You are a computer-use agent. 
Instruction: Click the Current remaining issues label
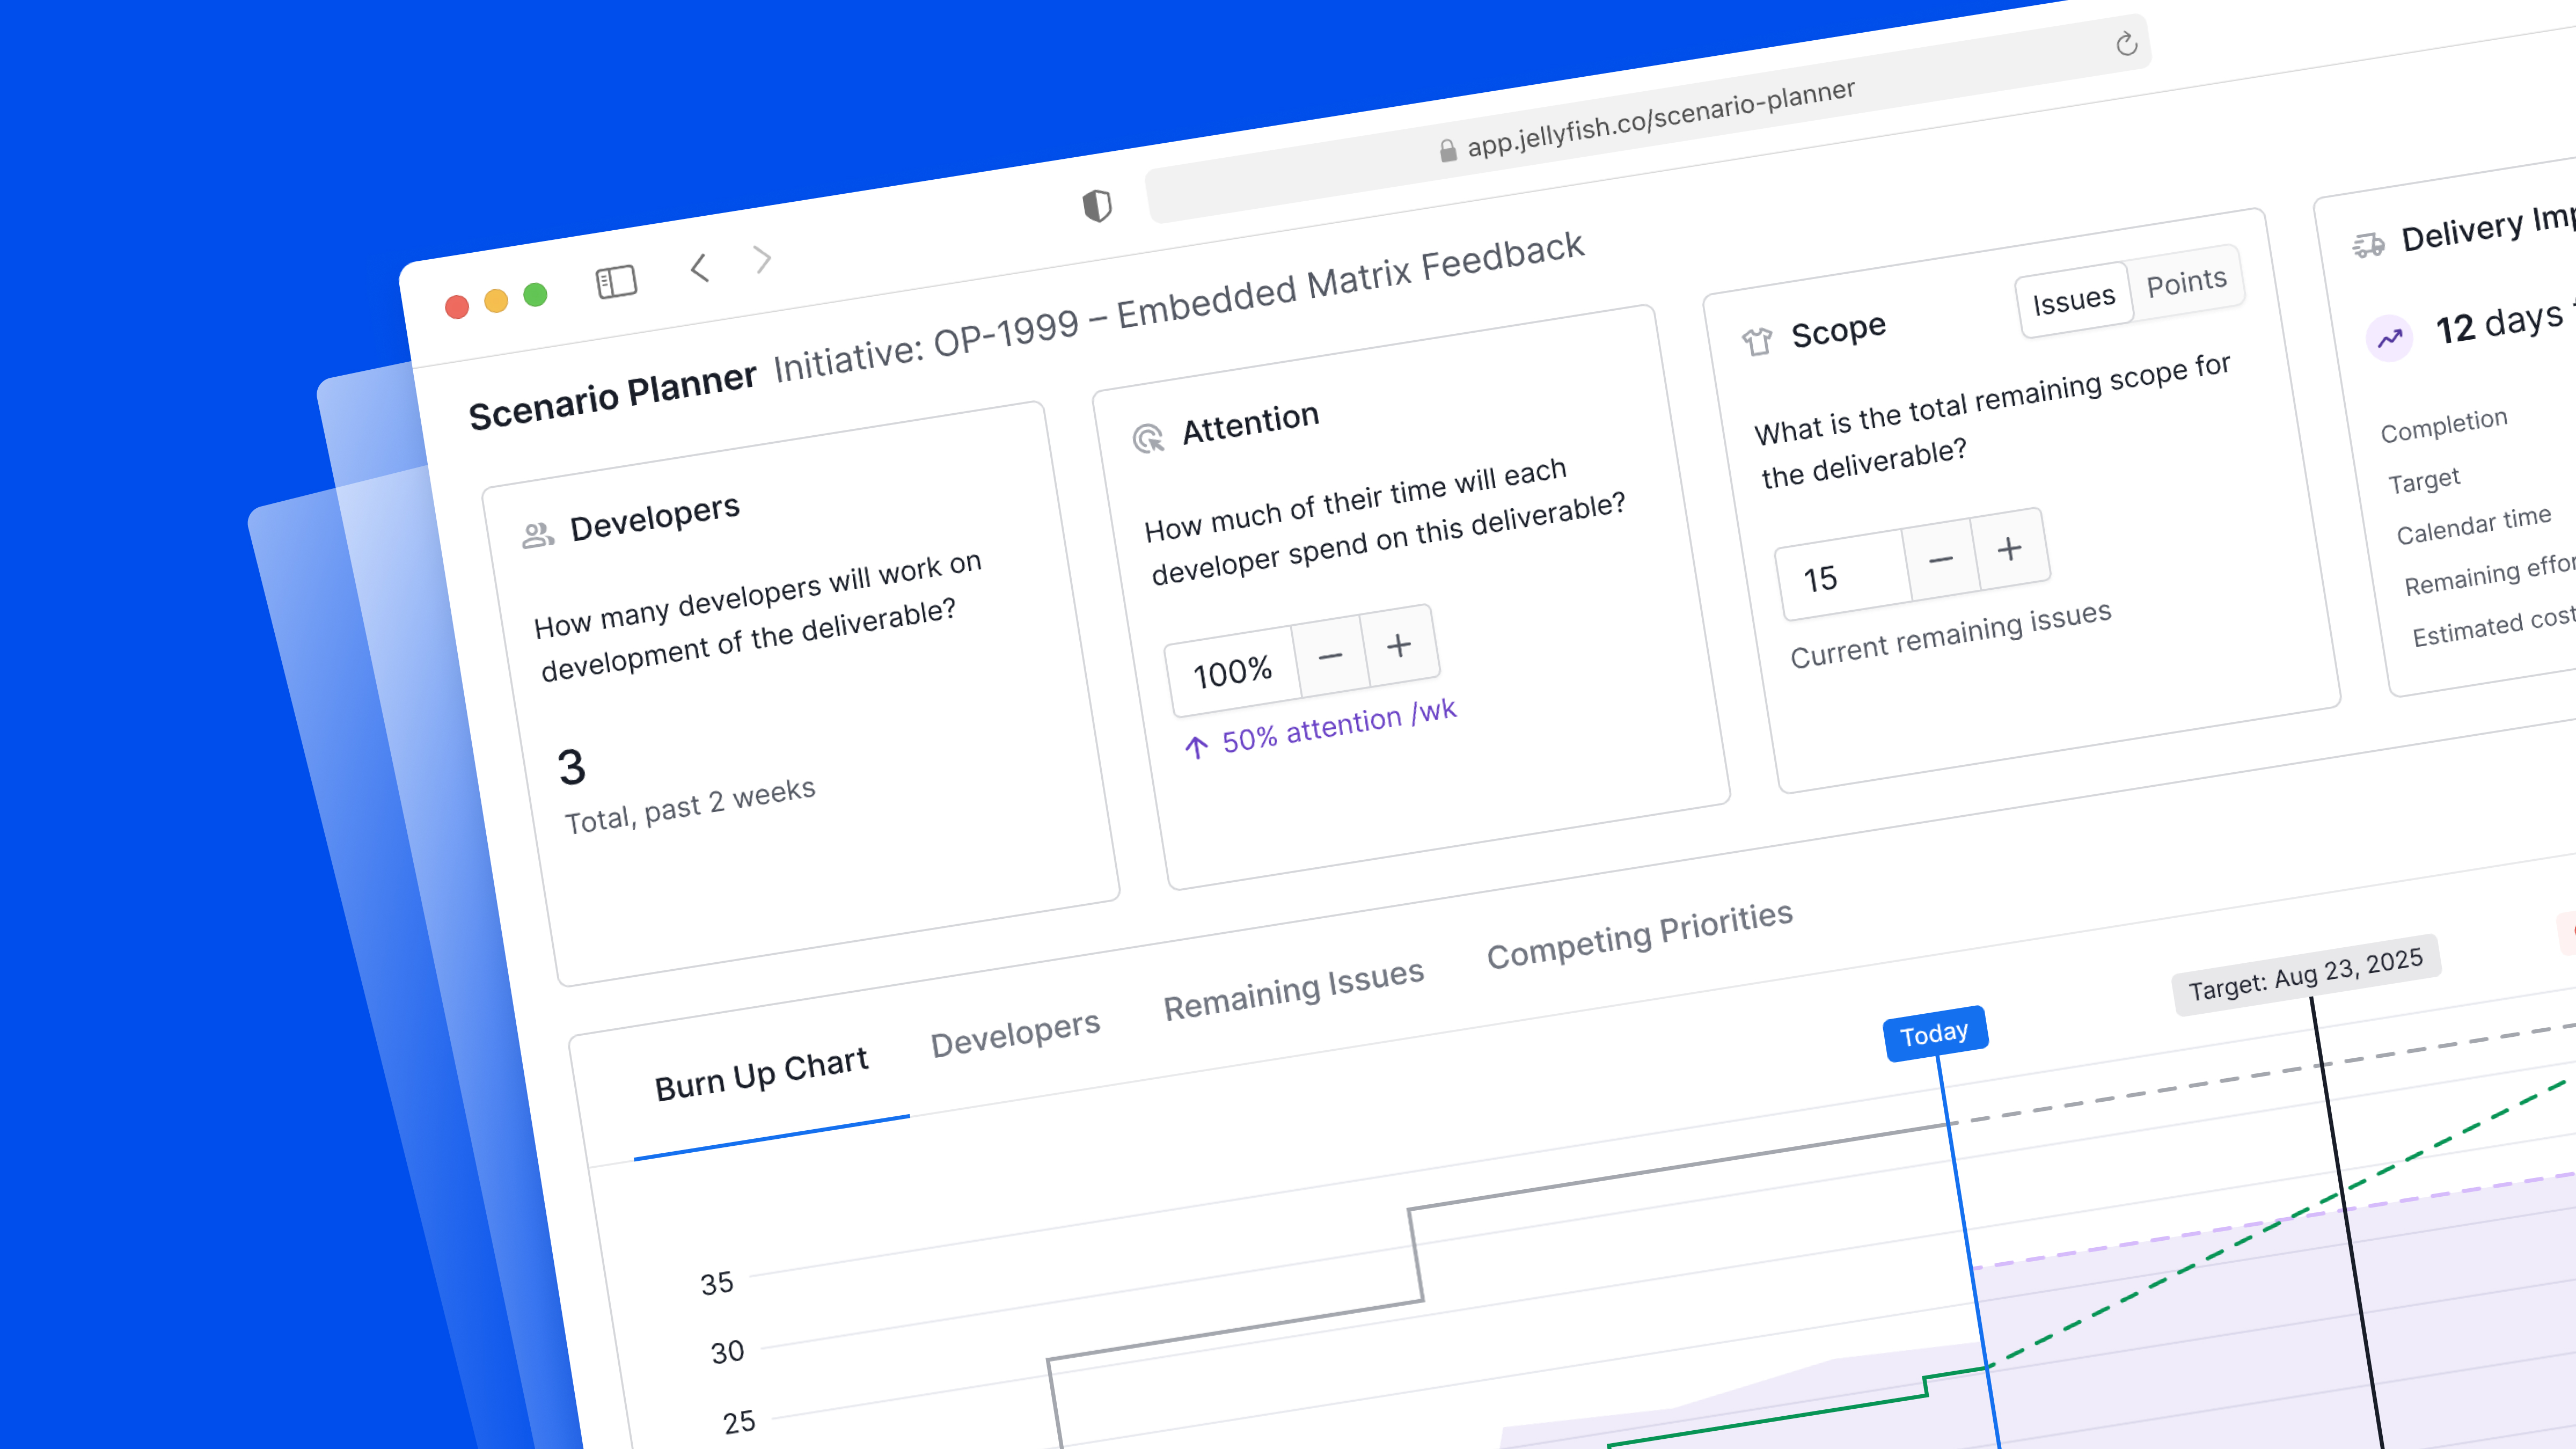tap(1951, 635)
